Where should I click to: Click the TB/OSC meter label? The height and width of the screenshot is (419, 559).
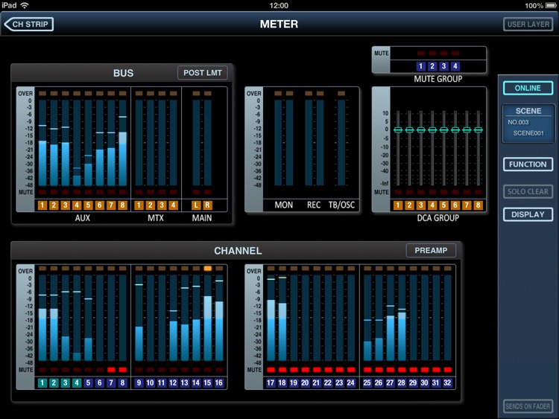tap(341, 205)
